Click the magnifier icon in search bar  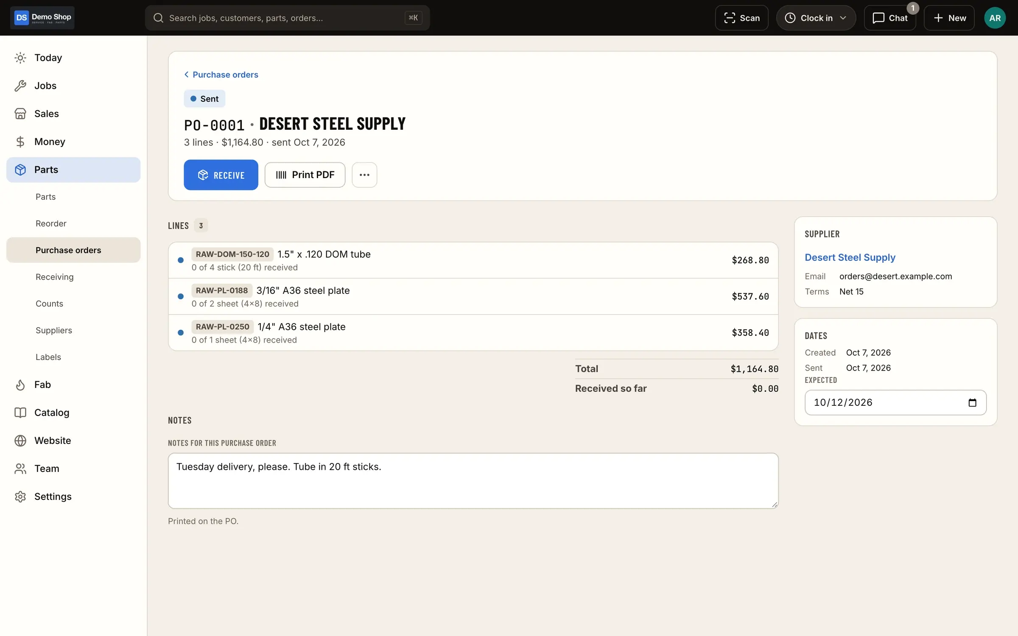coord(158,18)
